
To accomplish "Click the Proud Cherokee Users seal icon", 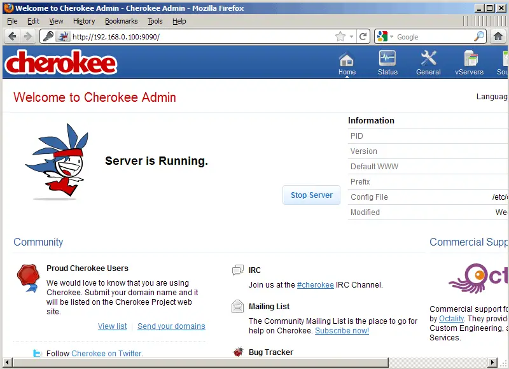I will (28, 278).
